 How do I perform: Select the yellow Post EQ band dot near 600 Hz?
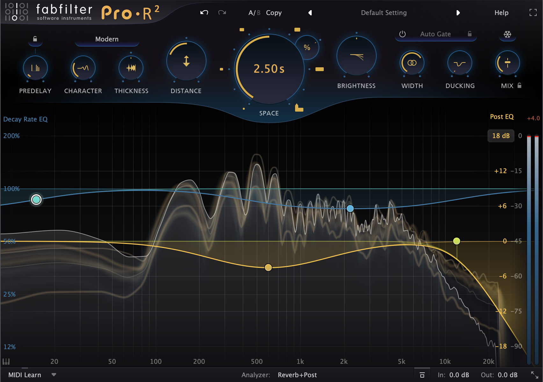[268, 268]
